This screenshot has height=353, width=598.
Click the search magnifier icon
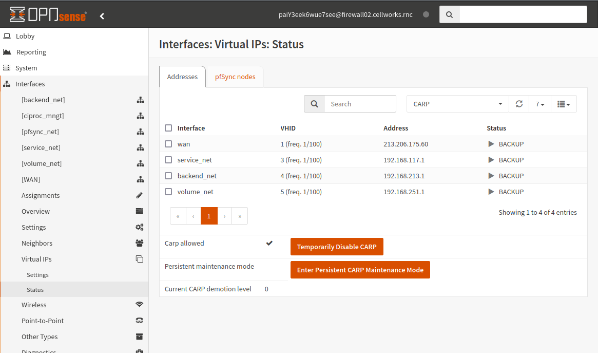(314, 104)
